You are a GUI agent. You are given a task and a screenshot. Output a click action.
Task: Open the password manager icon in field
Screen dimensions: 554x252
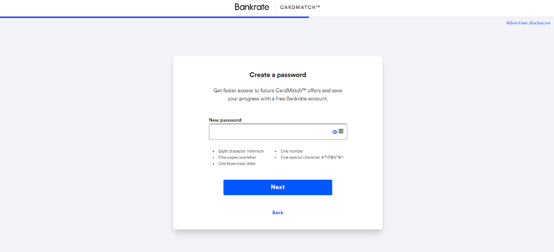[x=341, y=131]
